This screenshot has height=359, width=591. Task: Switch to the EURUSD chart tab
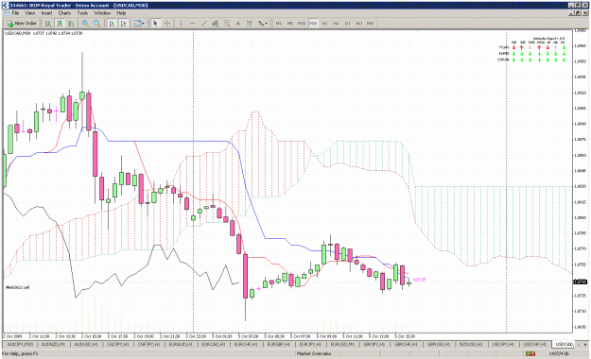tap(342, 344)
